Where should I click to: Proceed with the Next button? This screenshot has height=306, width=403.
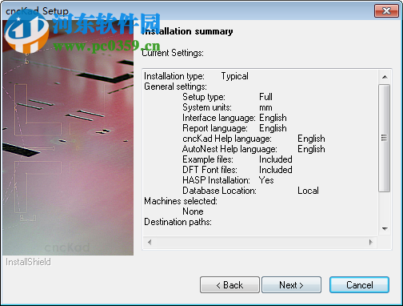[x=291, y=285]
